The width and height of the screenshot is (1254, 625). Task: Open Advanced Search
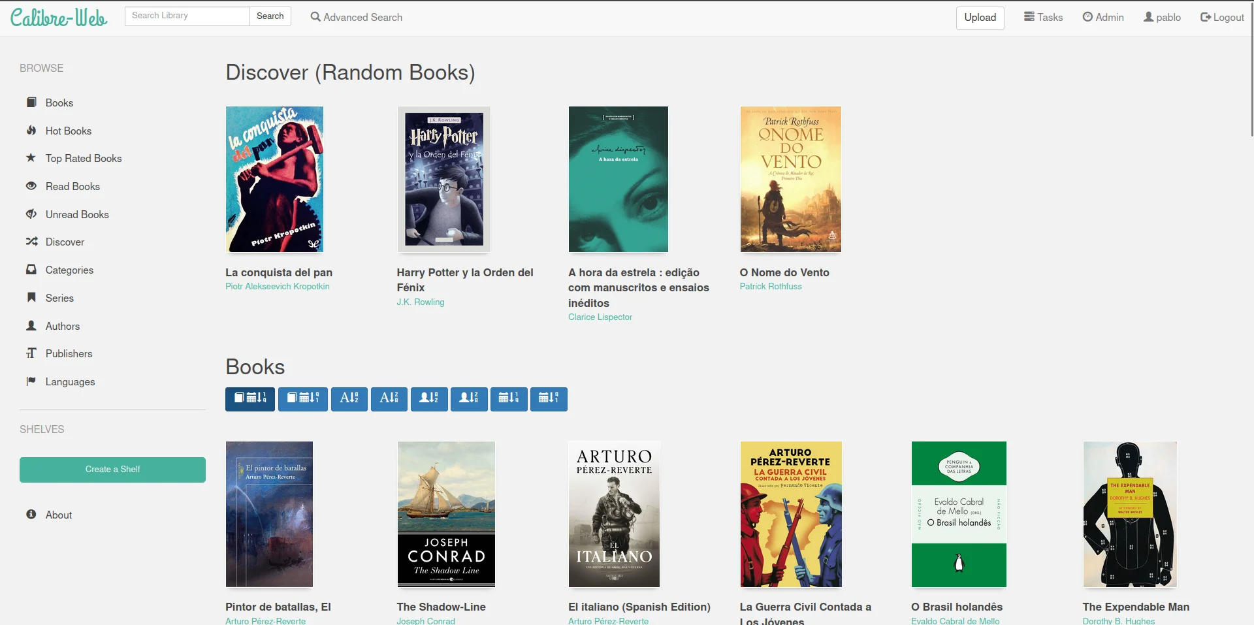click(x=357, y=18)
